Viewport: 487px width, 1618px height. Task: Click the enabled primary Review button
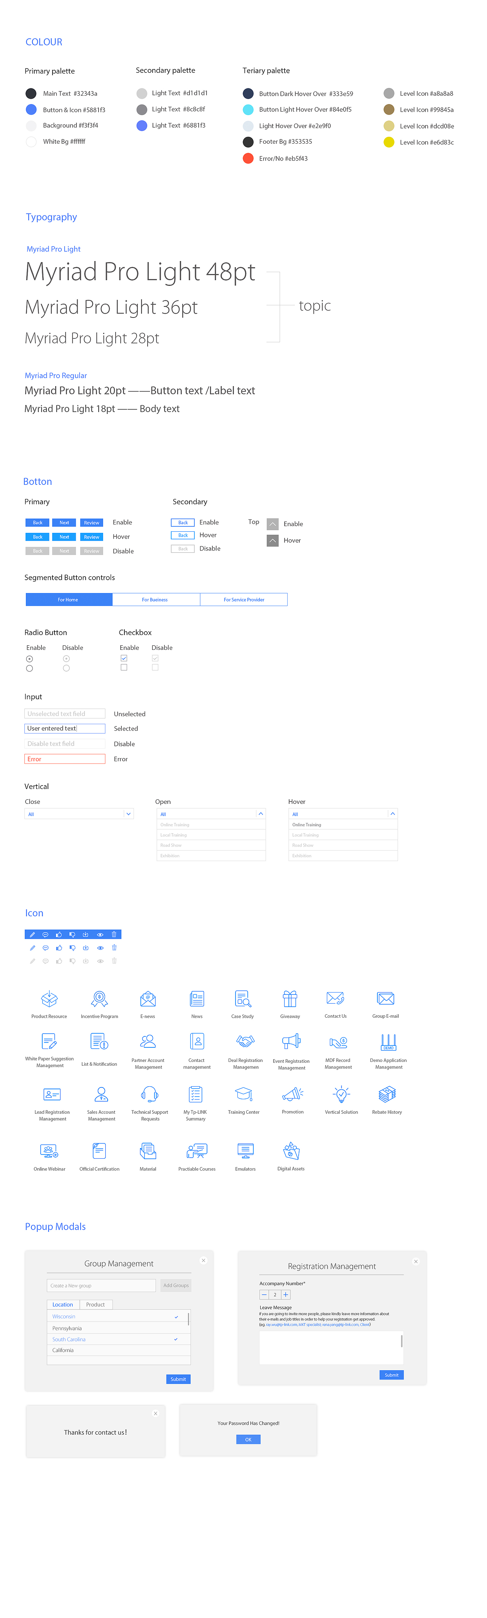(92, 523)
